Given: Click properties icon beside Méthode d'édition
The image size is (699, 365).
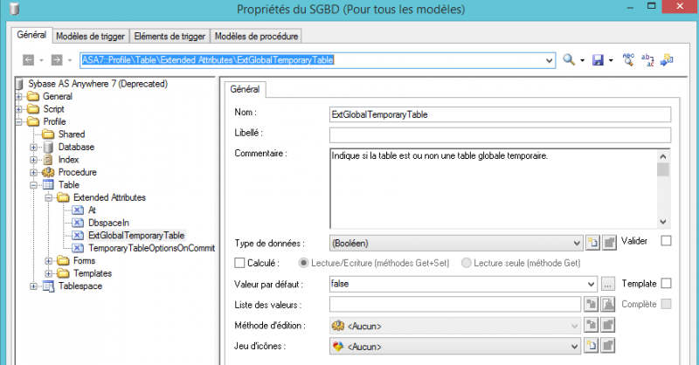Looking at the screenshot, I should coord(608,325).
